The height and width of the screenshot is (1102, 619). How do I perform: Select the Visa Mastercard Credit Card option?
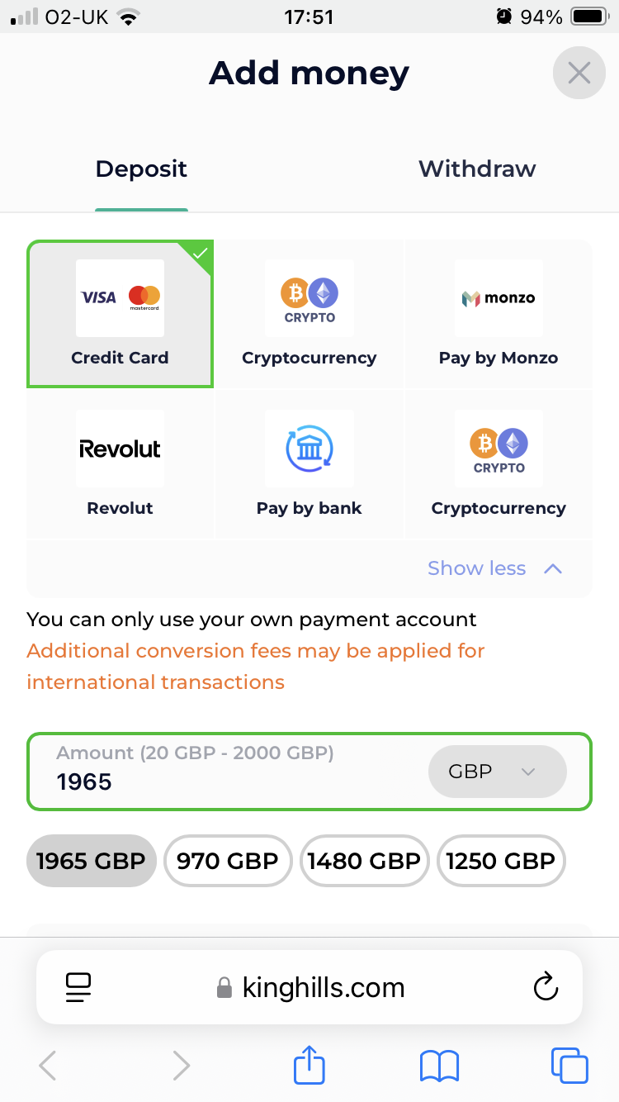click(120, 314)
